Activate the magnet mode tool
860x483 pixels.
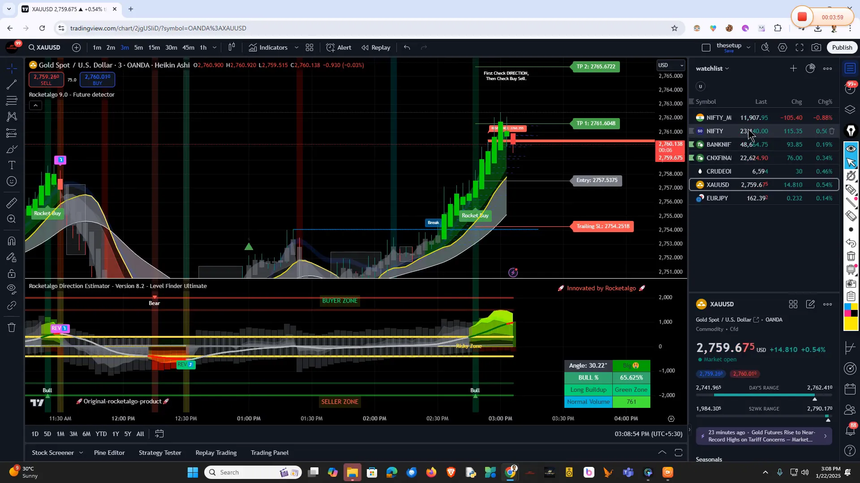(x=12, y=241)
